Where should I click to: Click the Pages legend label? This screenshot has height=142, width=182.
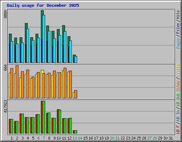click(178, 43)
